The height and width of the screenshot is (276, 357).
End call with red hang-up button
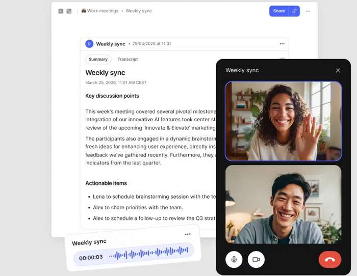click(330, 259)
